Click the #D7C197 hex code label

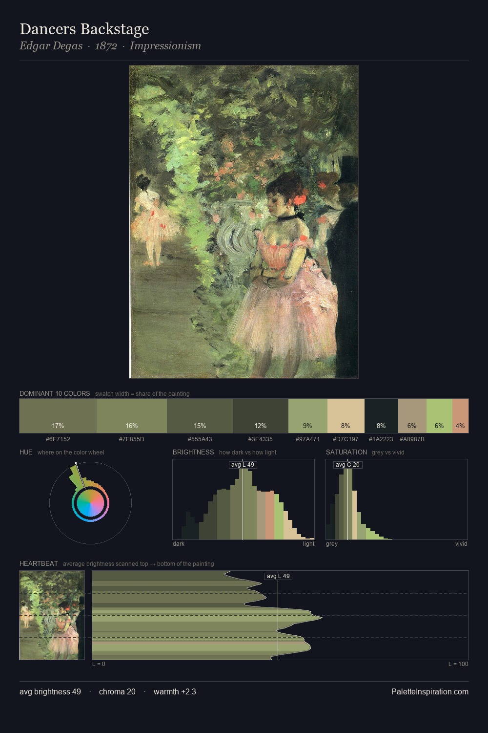346,439
